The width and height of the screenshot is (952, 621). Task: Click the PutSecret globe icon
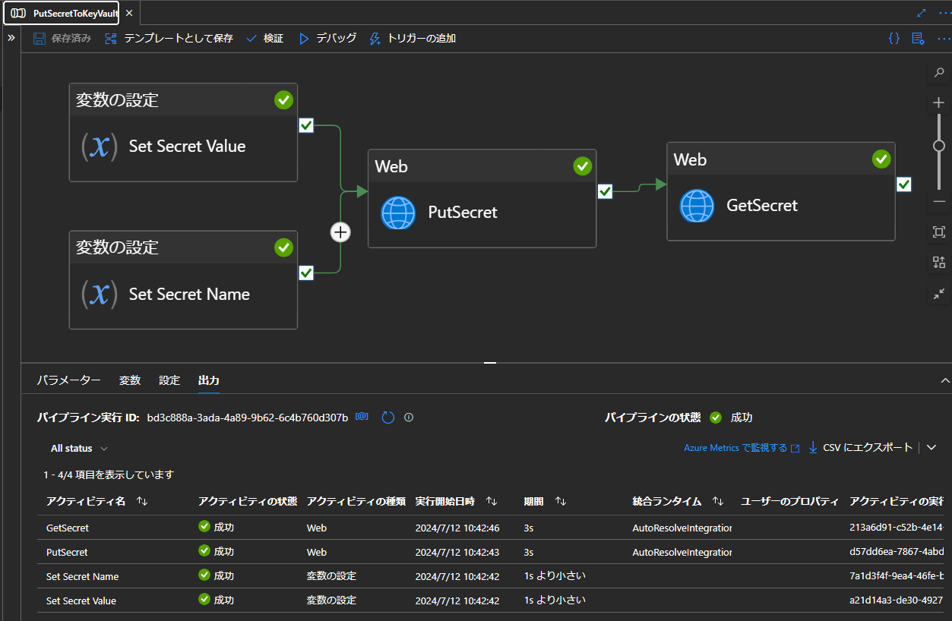point(398,213)
